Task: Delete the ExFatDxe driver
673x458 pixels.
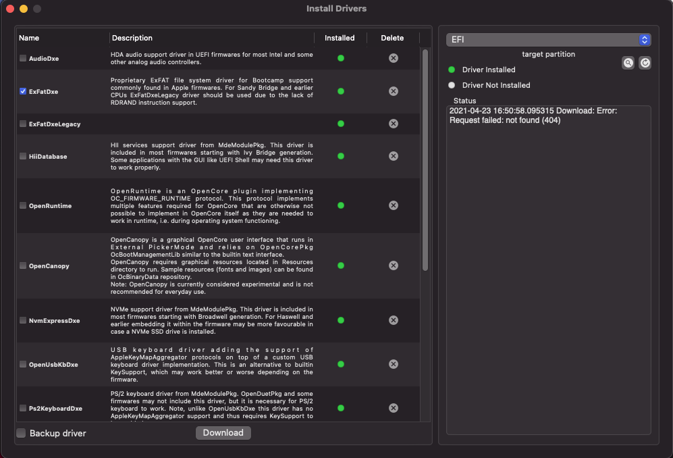Action: (x=393, y=91)
